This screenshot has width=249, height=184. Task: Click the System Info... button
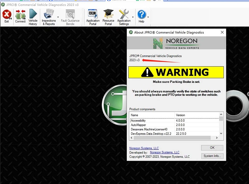(x=212, y=156)
